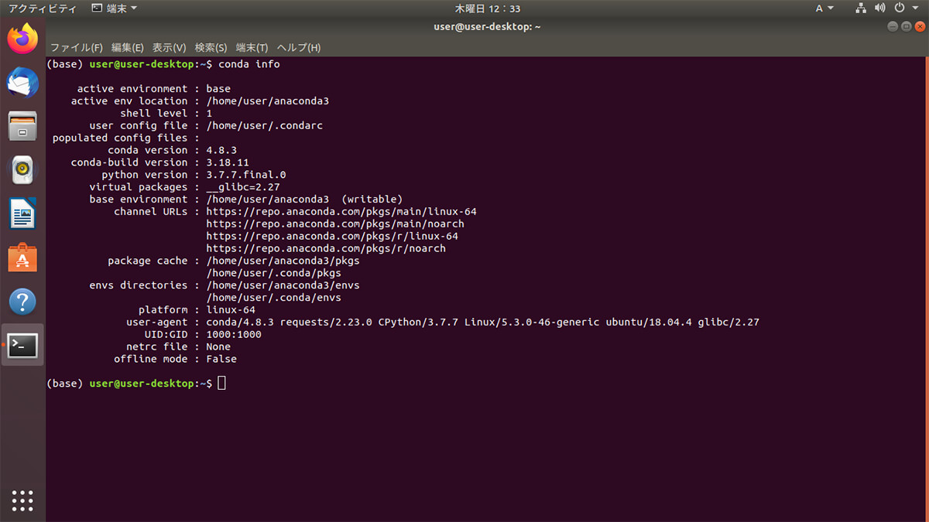929x522 pixels.
Task: Click envs path /home/user/anaconda3/envs
Action: click(x=283, y=285)
